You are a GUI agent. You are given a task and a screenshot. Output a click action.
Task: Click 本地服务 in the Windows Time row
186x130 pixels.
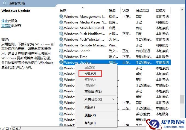[x=162, y=57]
